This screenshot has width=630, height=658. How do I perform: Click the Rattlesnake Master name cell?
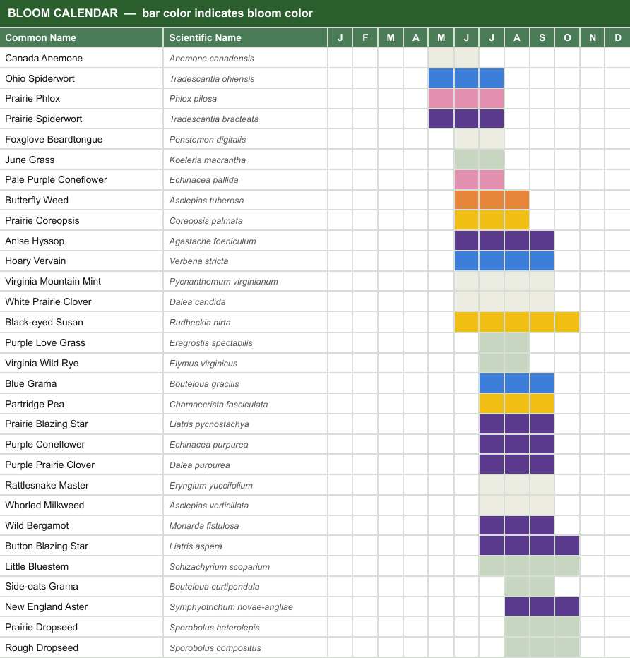coord(81,485)
